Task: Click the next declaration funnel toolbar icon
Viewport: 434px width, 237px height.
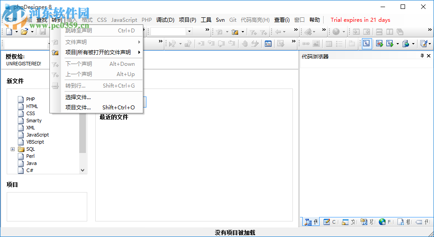Action: pyautogui.click(x=264, y=32)
